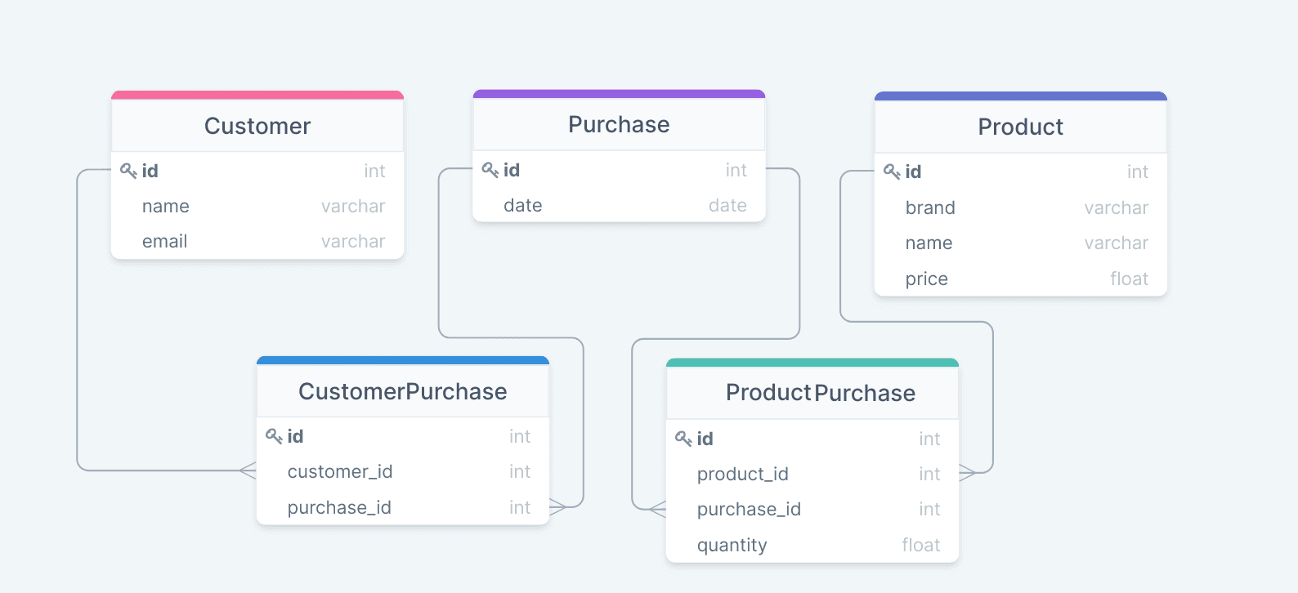Select product_id row in ProductPurchase
Viewport: 1298px width, 593px height.
[812, 474]
